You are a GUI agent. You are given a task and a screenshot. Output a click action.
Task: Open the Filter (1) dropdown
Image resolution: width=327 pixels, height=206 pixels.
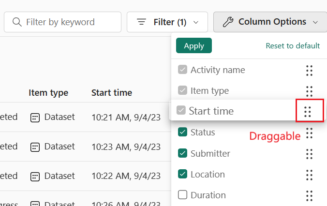click(x=167, y=22)
